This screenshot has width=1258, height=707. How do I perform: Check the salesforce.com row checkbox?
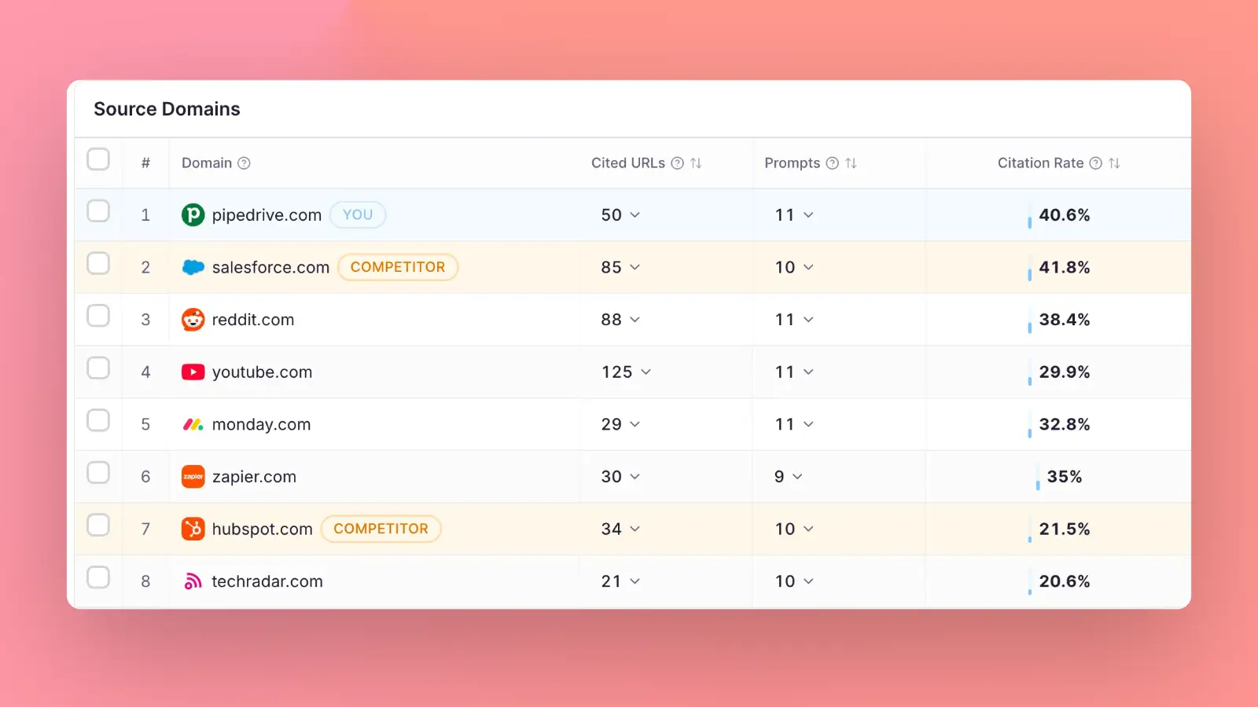(x=98, y=263)
